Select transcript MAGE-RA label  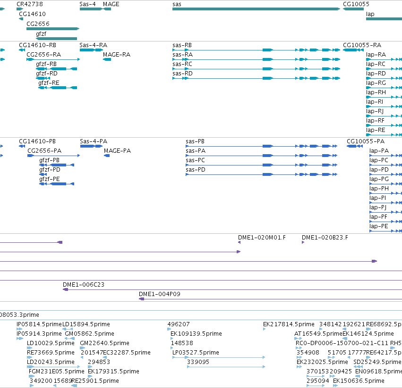(x=117, y=55)
